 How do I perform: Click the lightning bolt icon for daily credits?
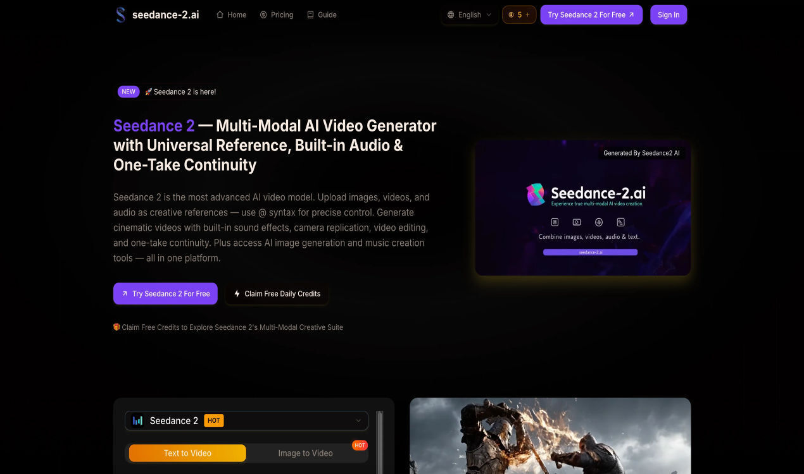(x=237, y=294)
